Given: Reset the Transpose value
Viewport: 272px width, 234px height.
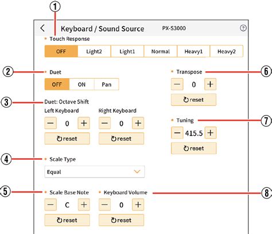Looking at the screenshot, I should tap(193, 99).
